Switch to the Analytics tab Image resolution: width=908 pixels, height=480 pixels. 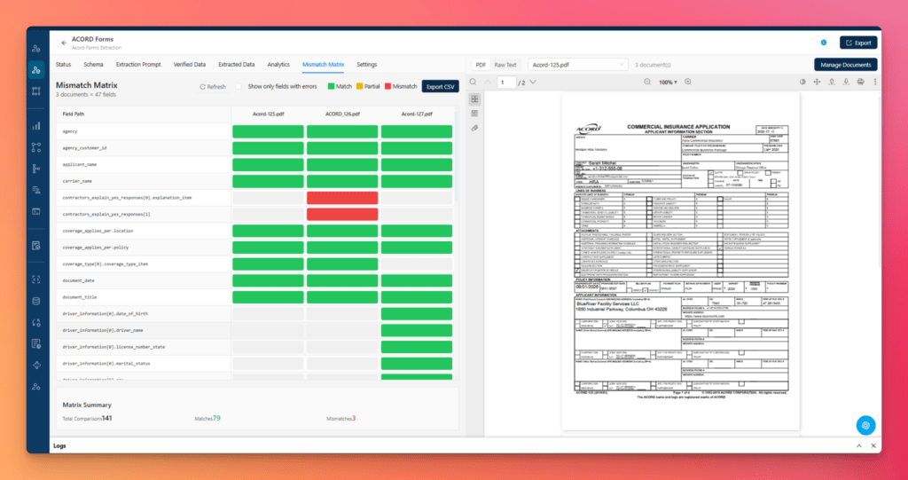point(278,65)
